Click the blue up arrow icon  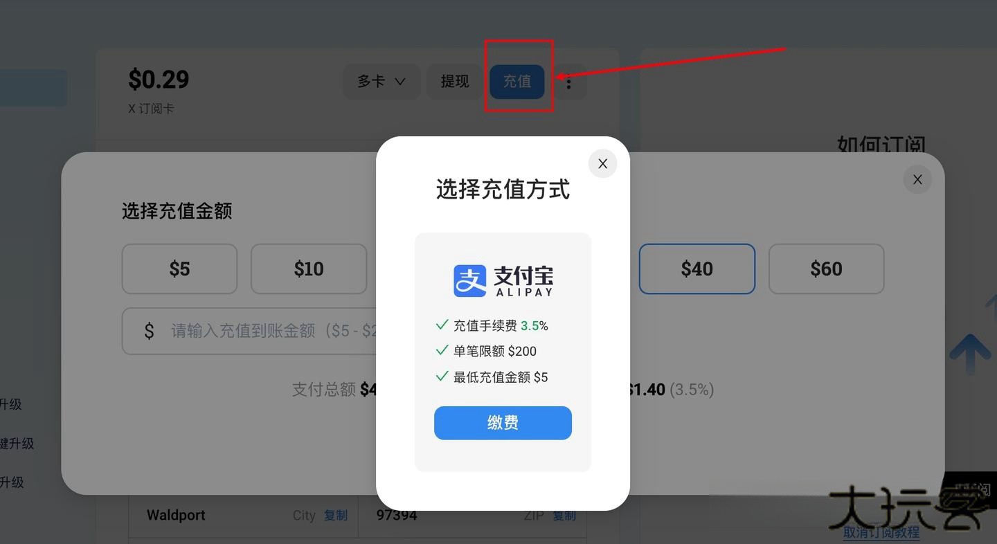969,354
